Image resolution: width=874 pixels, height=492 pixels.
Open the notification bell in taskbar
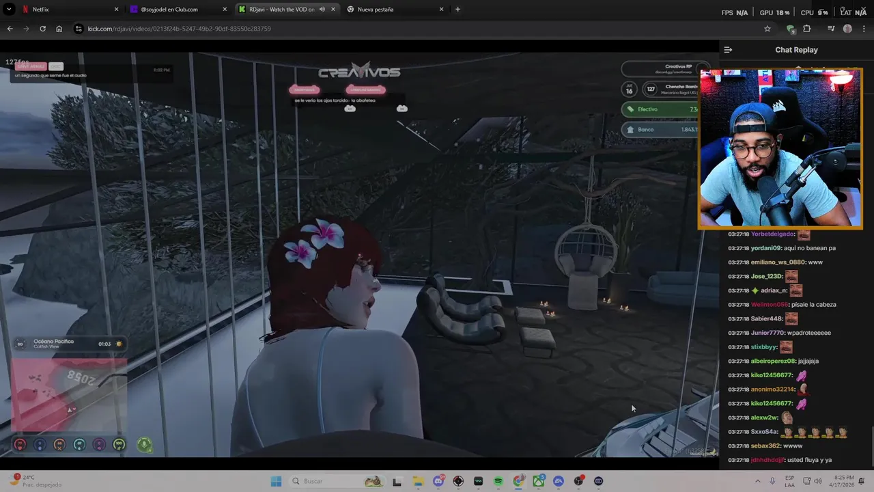[862, 481]
